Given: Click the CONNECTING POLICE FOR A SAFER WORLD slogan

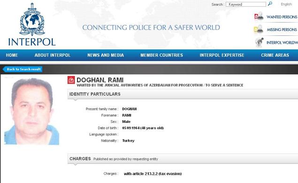Looking at the screenshot, I should point(151,27).
